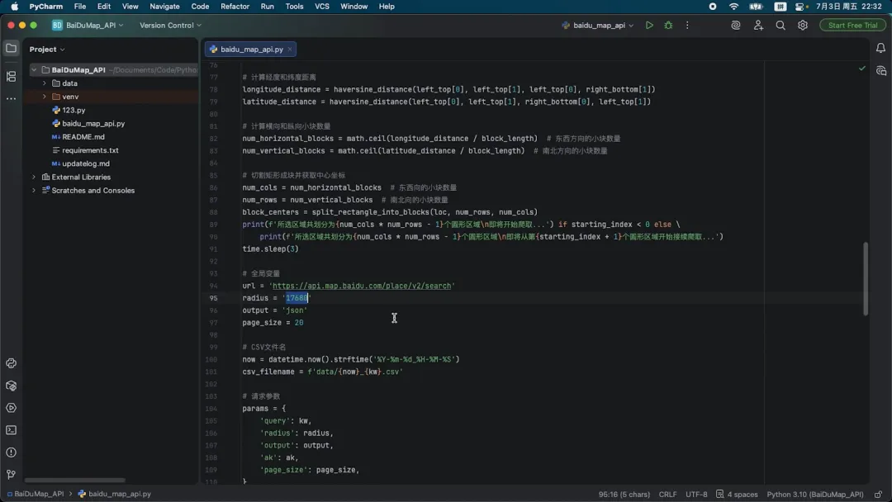Image resolution: width=892 pixels, height=502 pixels.
Task: Open the Navigate menu
Action: click(164, 7)
